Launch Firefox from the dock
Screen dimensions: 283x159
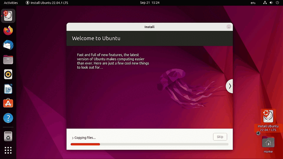click(8, 30)
